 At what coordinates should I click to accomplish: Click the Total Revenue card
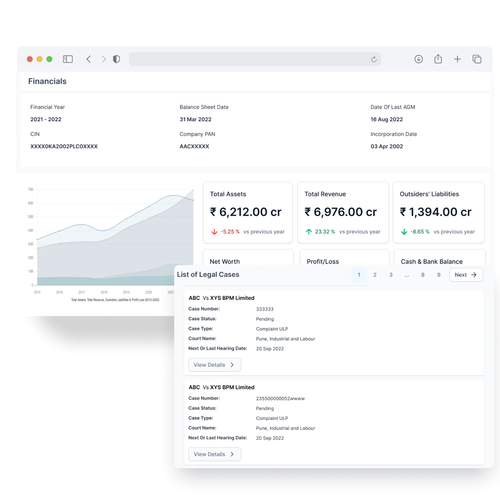point(343,212)
